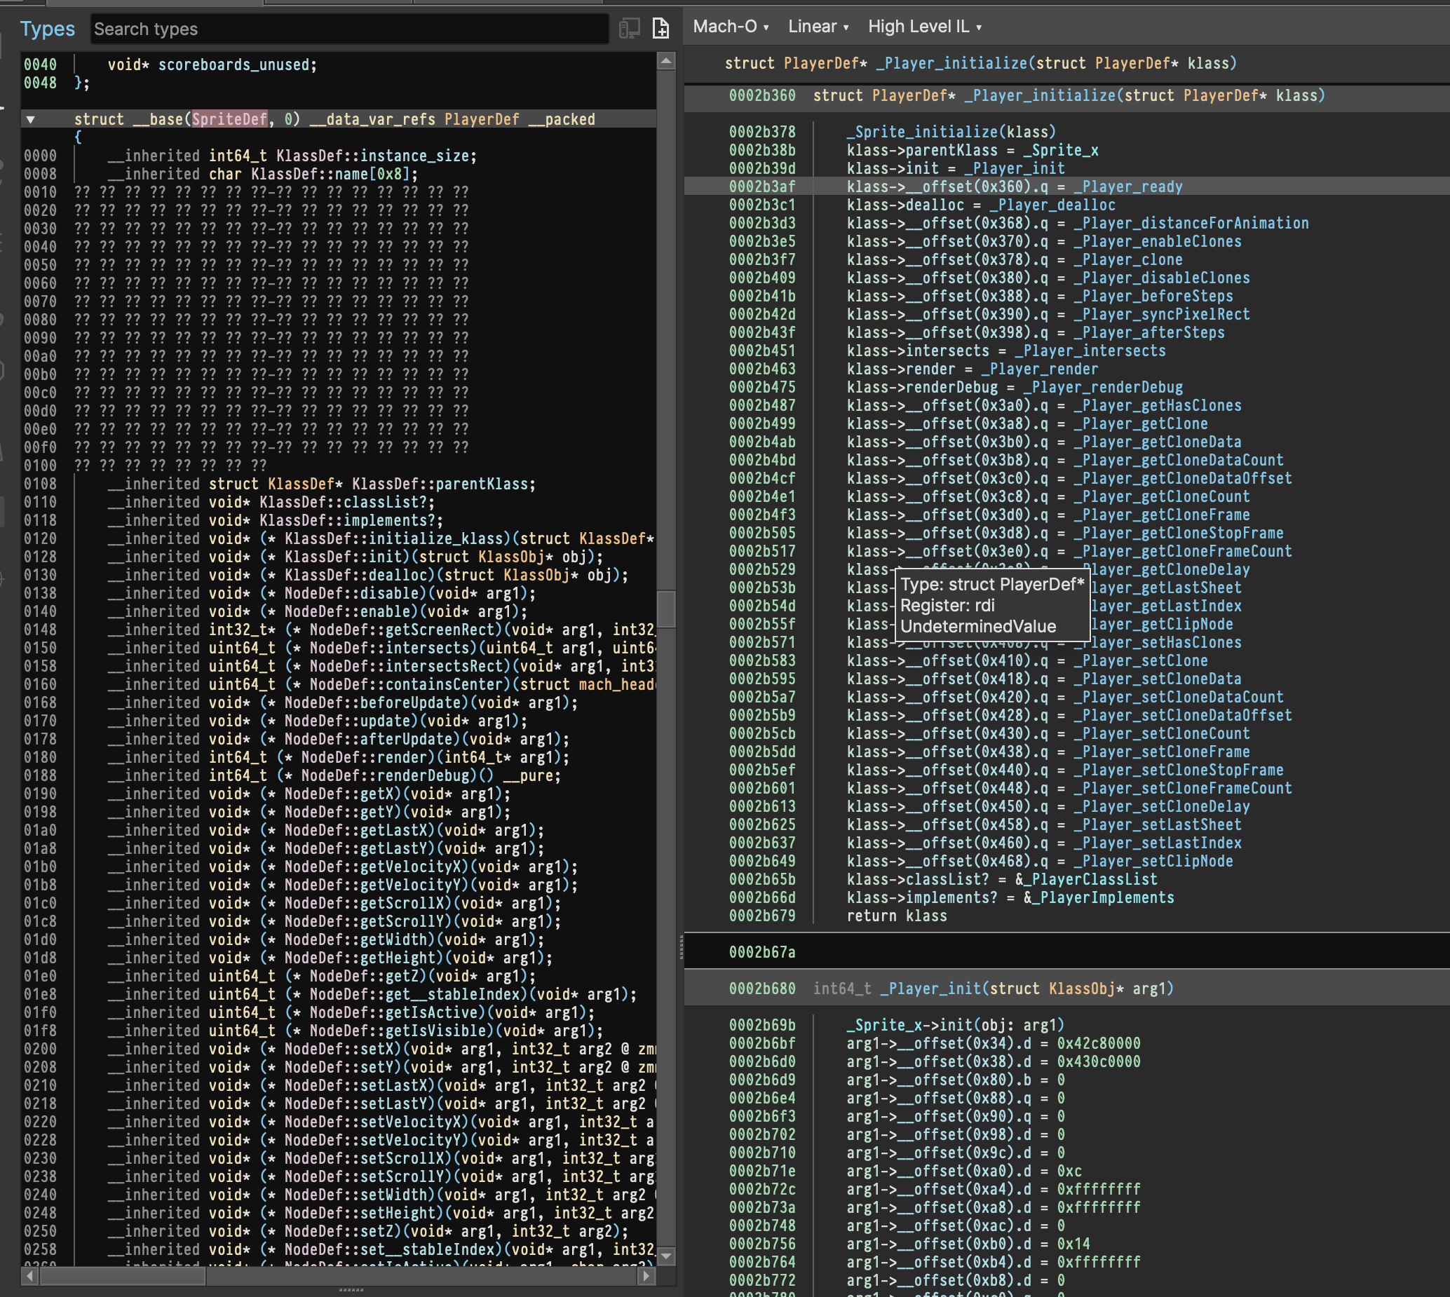Screen dimensions: 1450x1297
Task: Click the highlighted SpriteDef base type
Action: 228,119
